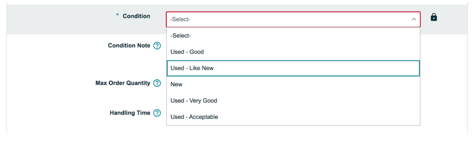The image size is (473, 141).
Task: Select the "Used - Good" condition option
Action: pos(293,52)
